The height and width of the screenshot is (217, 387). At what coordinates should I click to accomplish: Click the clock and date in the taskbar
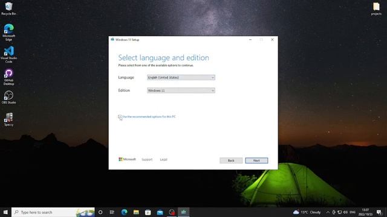(x=365, y=212)
